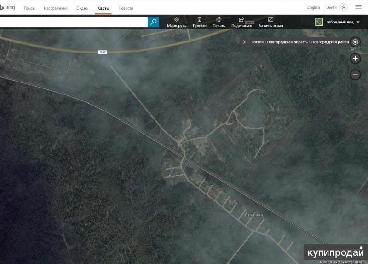This screenshot has height=264, width=368.
Task: Click the Войти sign-in link
Action: pos(331,7)
